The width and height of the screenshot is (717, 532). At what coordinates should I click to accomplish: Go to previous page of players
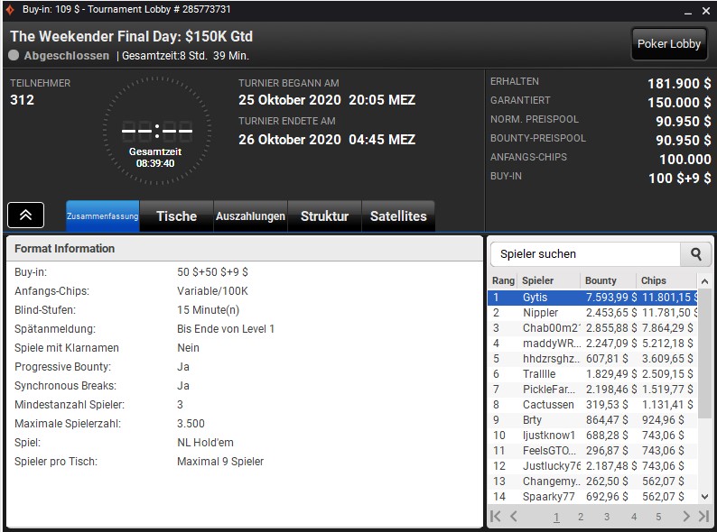point(514,517)
